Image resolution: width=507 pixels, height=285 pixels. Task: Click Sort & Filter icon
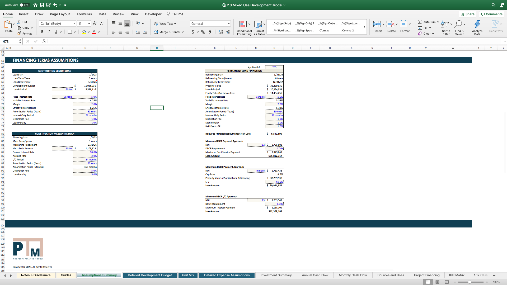[x=445, y=24]
